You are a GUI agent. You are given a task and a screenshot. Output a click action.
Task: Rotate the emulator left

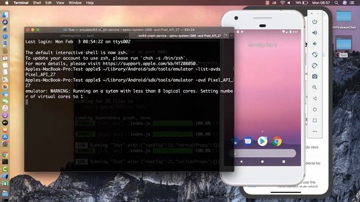pos(314,54)
